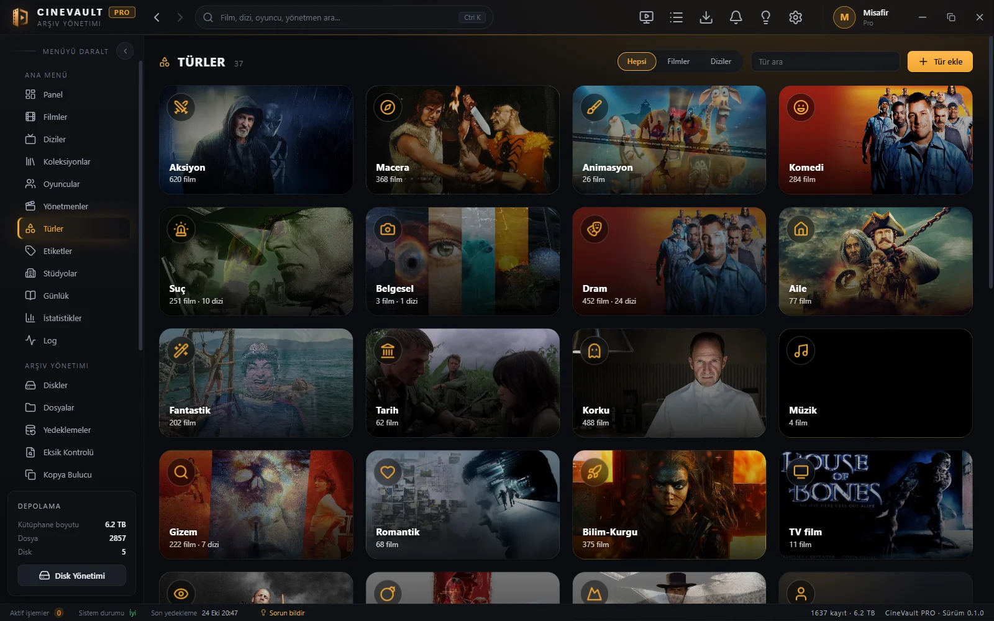
Task: Click the Tür ekle button
Action: click(x=940, y=61)
